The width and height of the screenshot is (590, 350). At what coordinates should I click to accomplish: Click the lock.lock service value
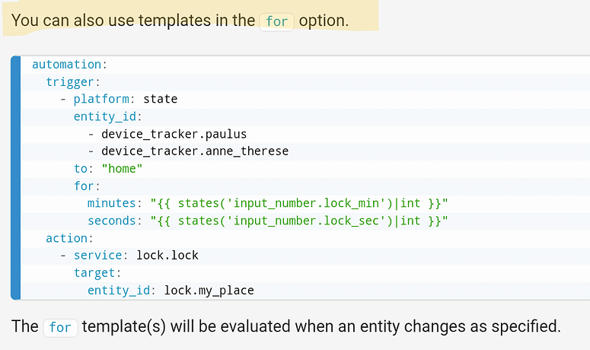[x=167, y=256]
